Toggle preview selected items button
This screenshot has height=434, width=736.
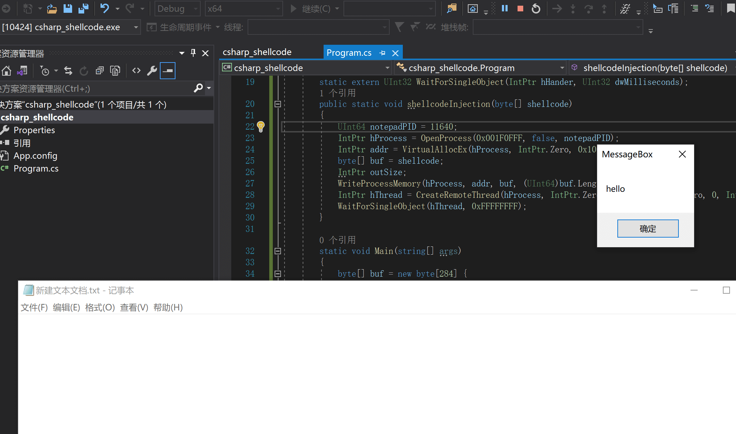tap(167, 71)
